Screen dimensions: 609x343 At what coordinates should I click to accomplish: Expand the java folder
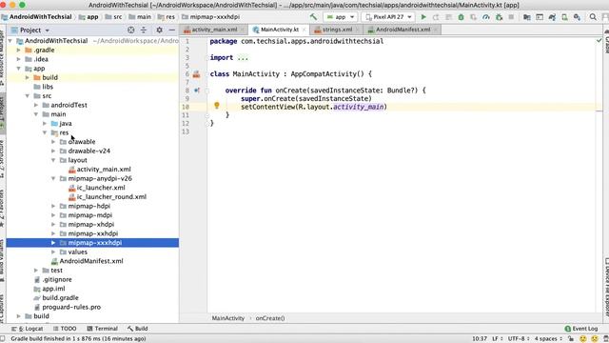pos(45,123)
